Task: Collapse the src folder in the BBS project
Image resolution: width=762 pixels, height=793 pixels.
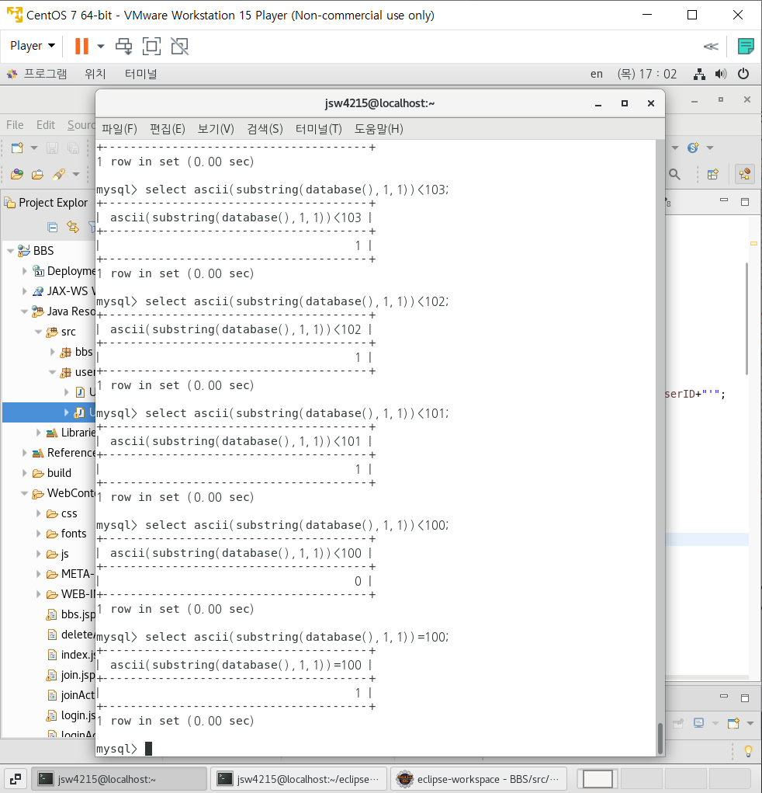Action: coord(38,331)
